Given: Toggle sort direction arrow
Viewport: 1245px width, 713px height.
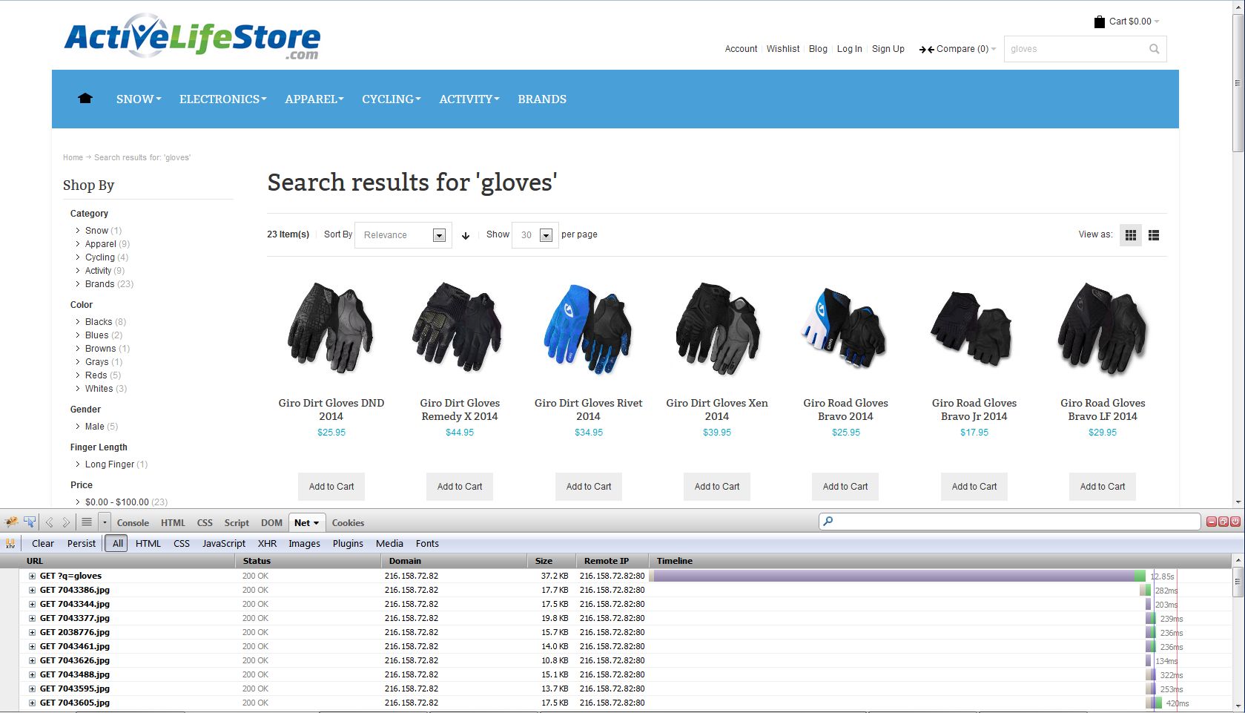Looking at the screenshot, I should click(x=466, y=236).
